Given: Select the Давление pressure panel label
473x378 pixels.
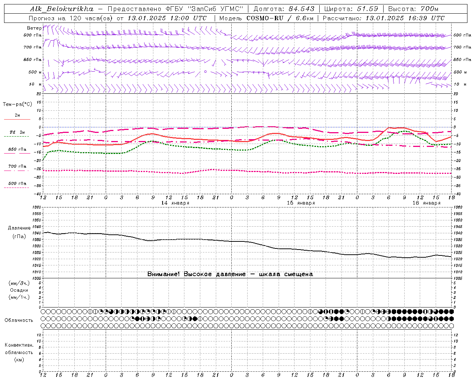Looking at the screenshot, I should click(19, 228).
